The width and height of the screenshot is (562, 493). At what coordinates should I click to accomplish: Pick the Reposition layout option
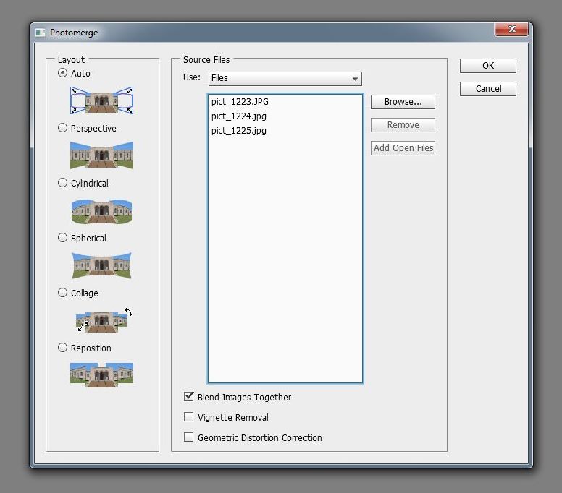click(x=63, y=348)
